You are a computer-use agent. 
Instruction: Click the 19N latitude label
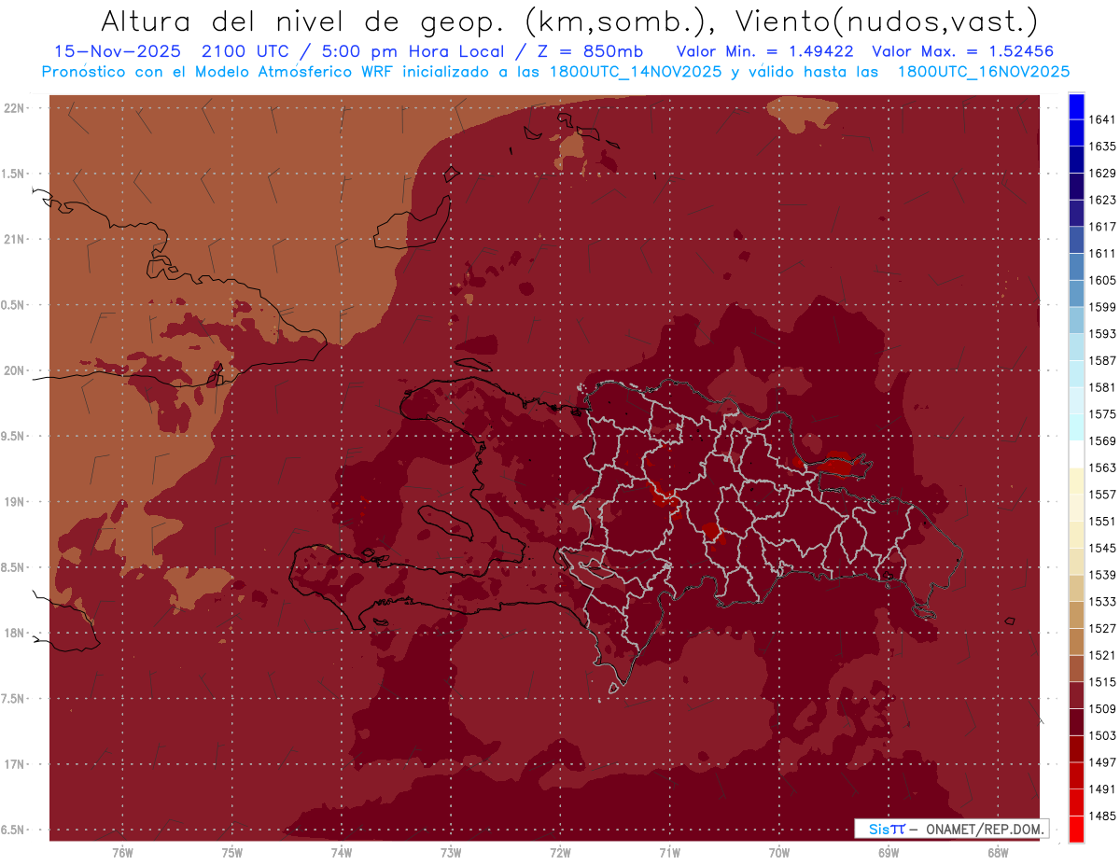click(13, 502)
